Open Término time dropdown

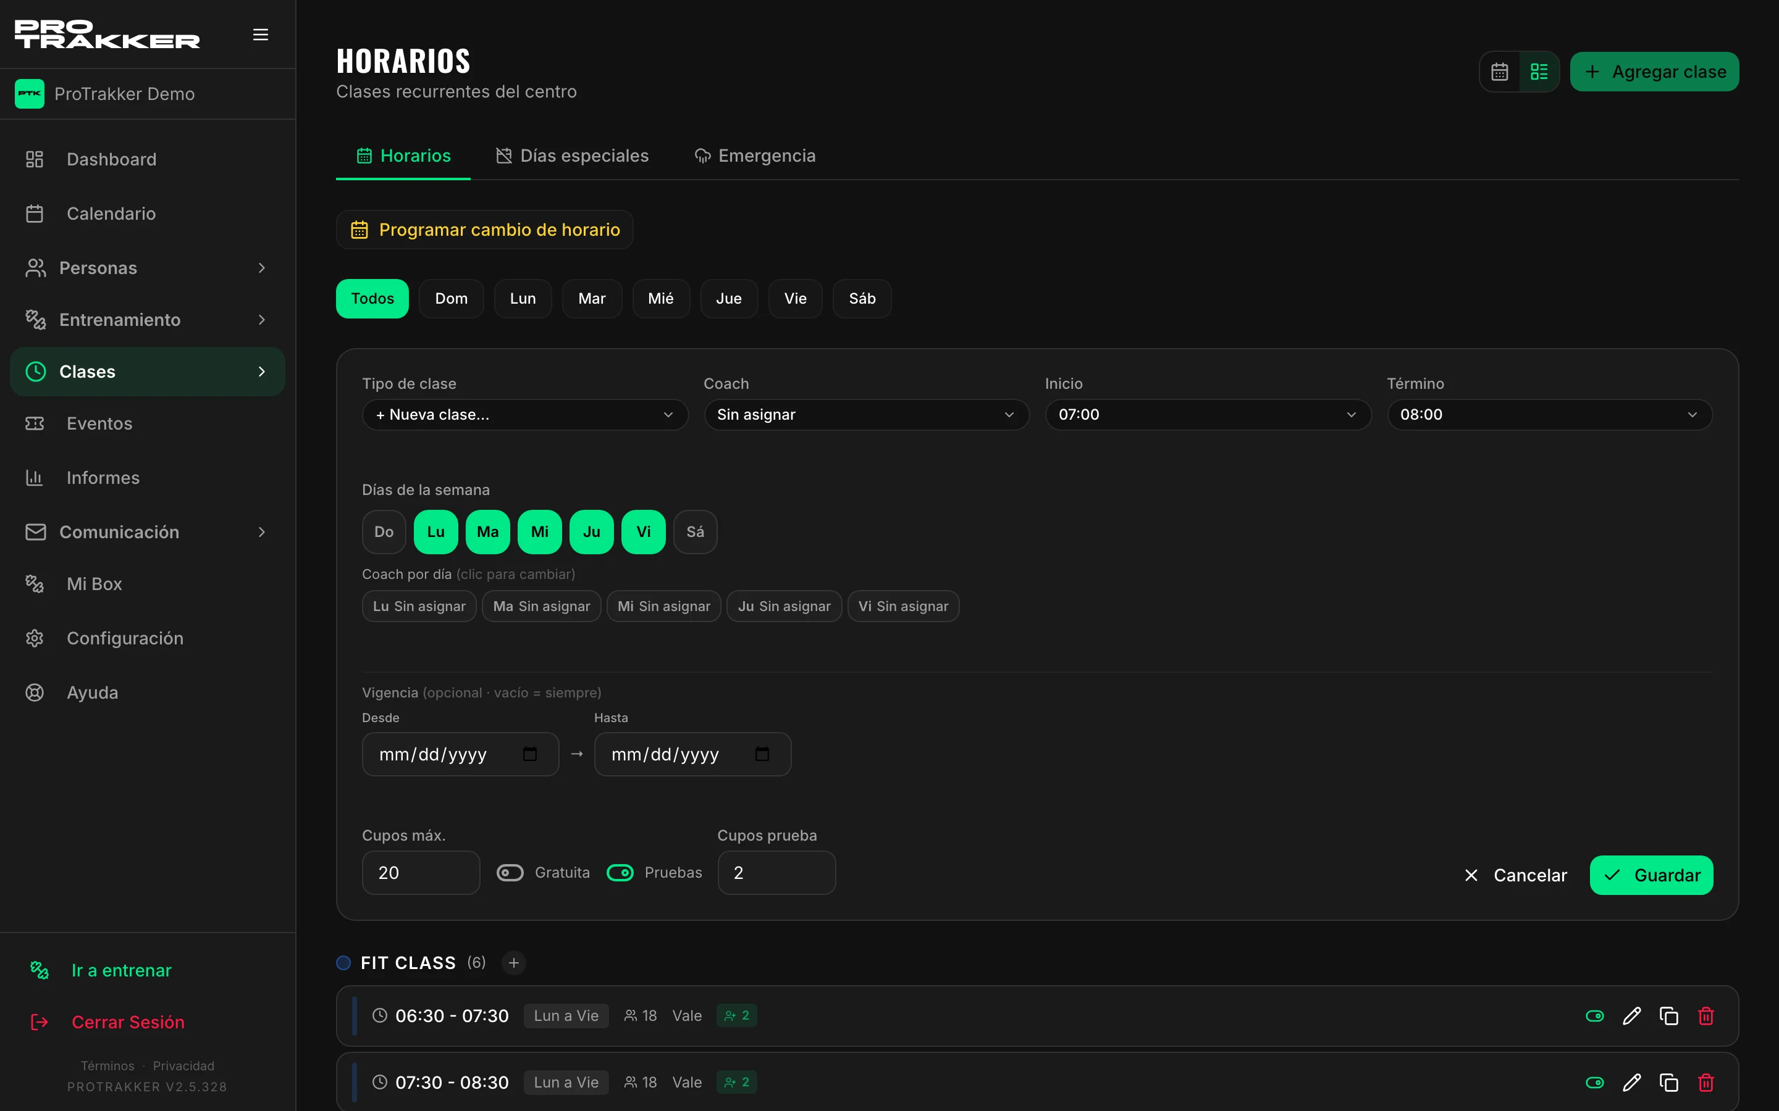tap(1550, 414)
